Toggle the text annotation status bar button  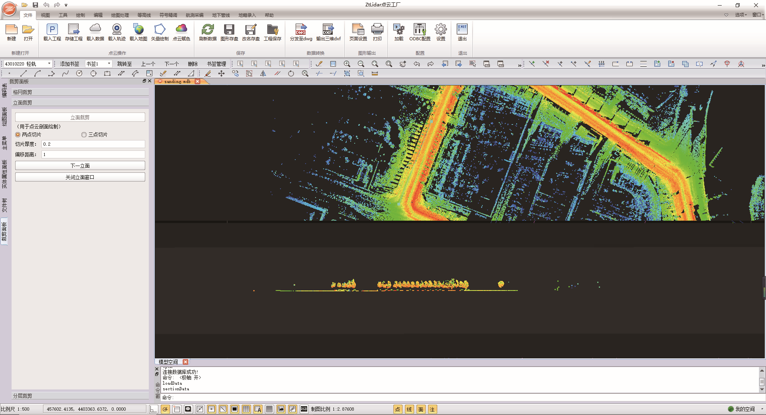[258, 409]
